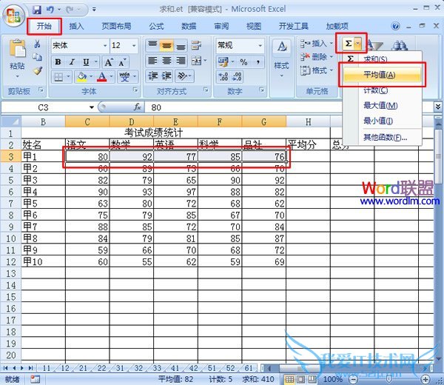This screenshot has width=444, height=385.
Task: Toggle bottom vertical alignment
Action: pos(181,44)
